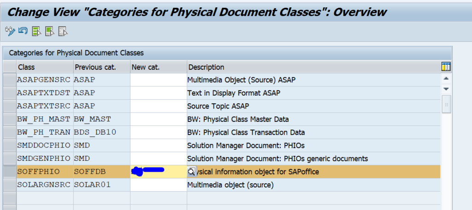Click the Select Block toolbar icon
This screenshot has width=472, height=210.
point(50,31)
